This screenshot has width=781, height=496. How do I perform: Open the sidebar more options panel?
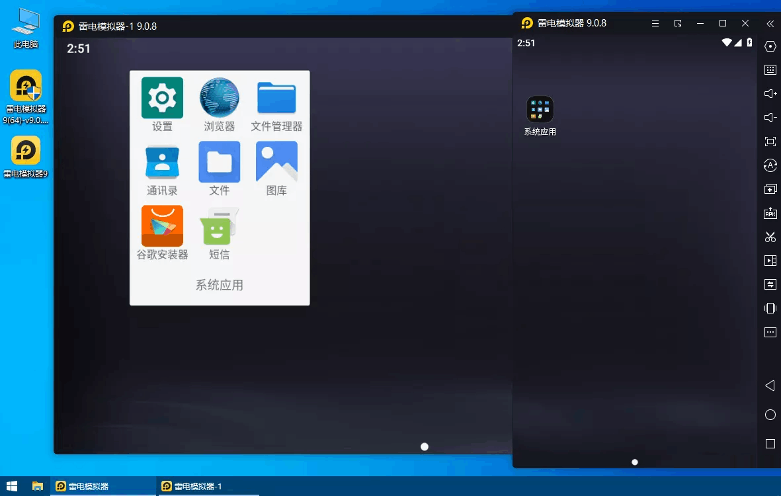(x=770, y=332)
